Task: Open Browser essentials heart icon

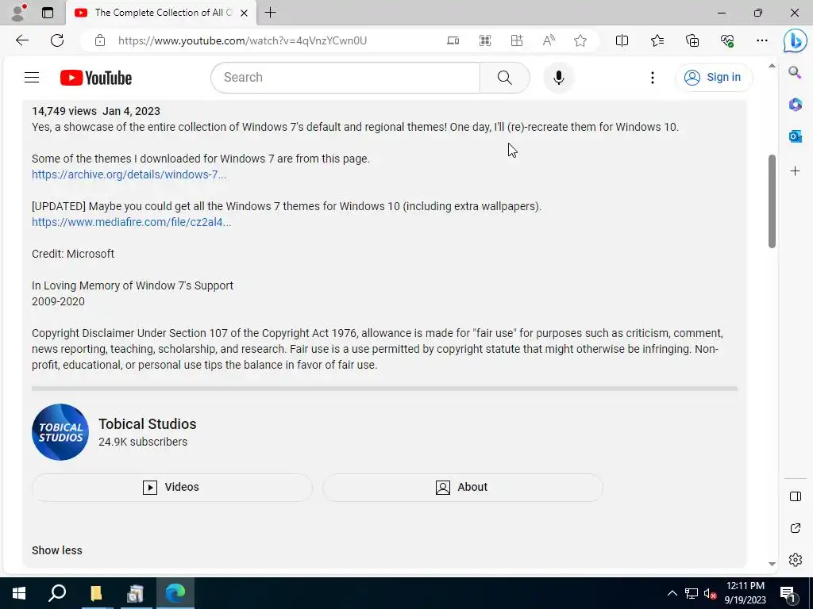Action: [727, 40]
